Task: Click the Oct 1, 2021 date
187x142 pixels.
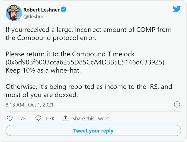Action: pyautogui.click(x=41, y=105)
